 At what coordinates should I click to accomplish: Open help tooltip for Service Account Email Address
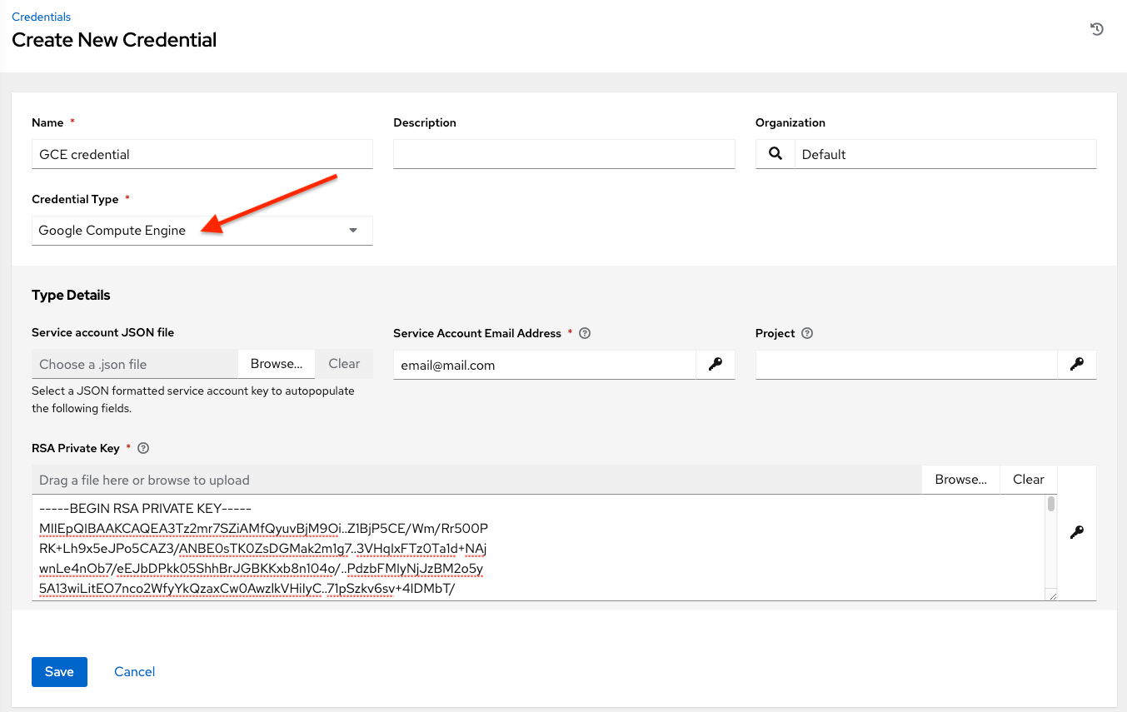[584, 333]
